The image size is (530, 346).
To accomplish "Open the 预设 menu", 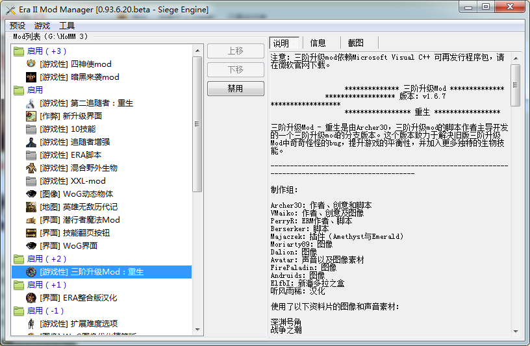I will pos(18,26).
